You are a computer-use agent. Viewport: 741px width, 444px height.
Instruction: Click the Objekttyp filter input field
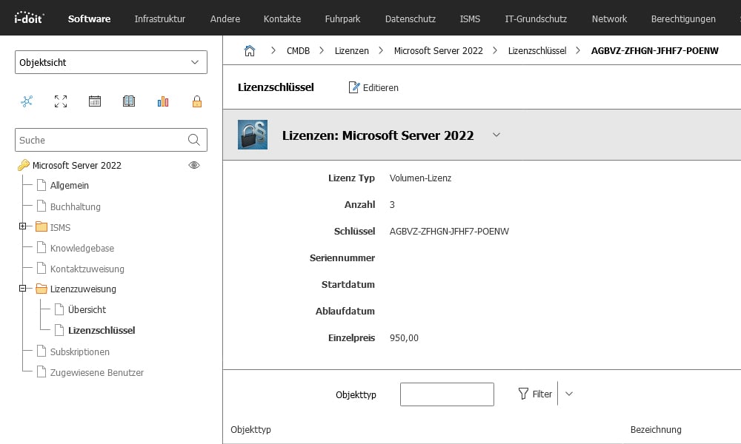[x=447, y=394]
